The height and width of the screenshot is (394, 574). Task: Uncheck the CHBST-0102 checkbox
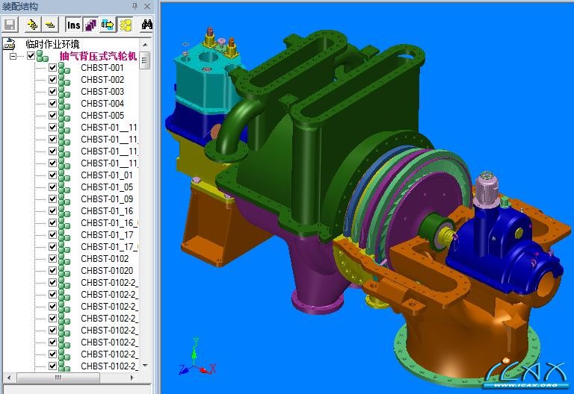coord(53,258)
